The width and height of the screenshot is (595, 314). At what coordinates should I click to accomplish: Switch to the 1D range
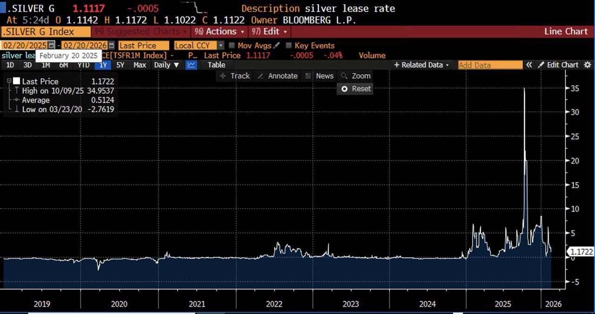[x=10, y=65]
